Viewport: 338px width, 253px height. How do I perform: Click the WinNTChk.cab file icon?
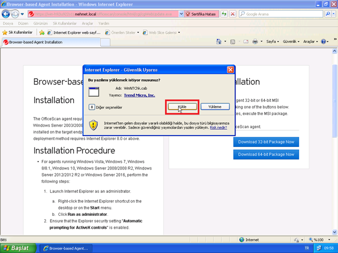click(94, 92)
